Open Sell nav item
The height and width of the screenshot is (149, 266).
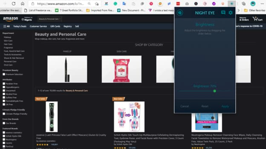[77, 26]
